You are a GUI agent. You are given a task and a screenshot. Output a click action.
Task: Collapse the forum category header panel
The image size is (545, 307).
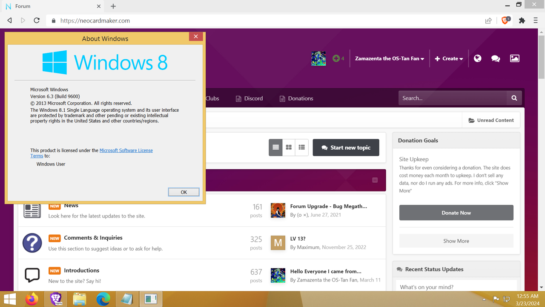coord(375,180)
